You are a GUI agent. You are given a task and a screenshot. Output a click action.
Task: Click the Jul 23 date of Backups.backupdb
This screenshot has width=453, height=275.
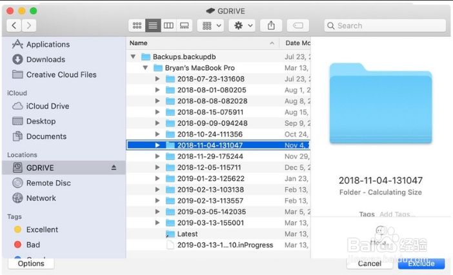coord(297,57)
